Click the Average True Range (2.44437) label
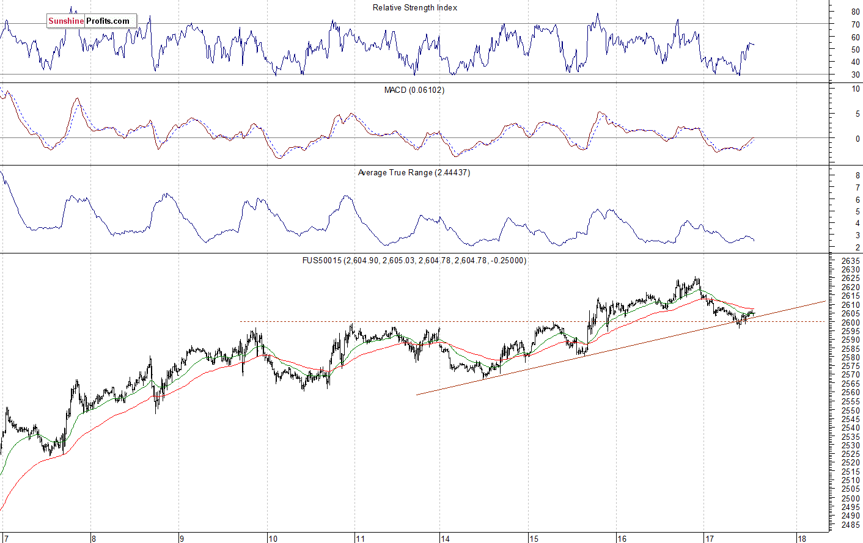Screen dimensions: 863x543 tap(414, 173)
